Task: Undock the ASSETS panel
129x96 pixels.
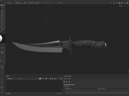Action: (59, 76)
